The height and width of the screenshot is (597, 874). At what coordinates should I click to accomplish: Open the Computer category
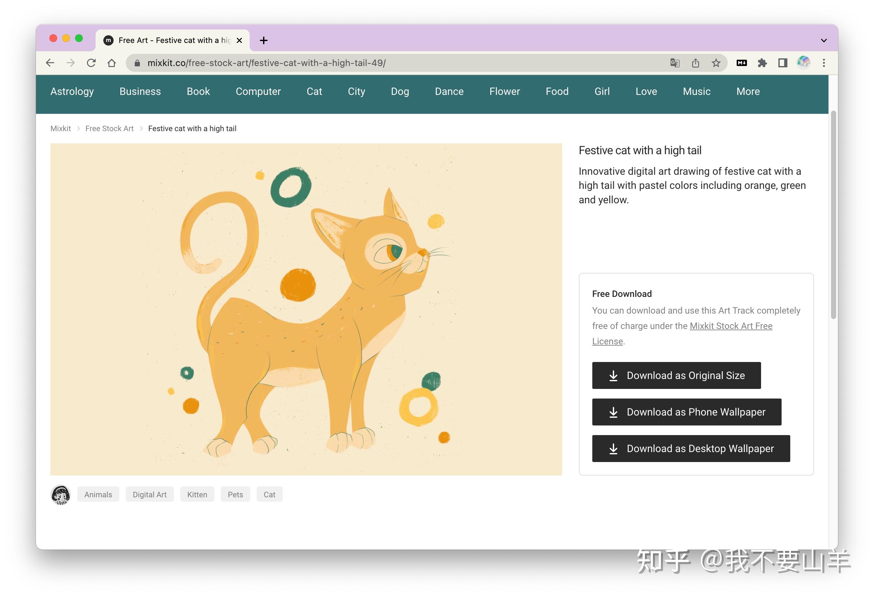[x=258, y=91]
